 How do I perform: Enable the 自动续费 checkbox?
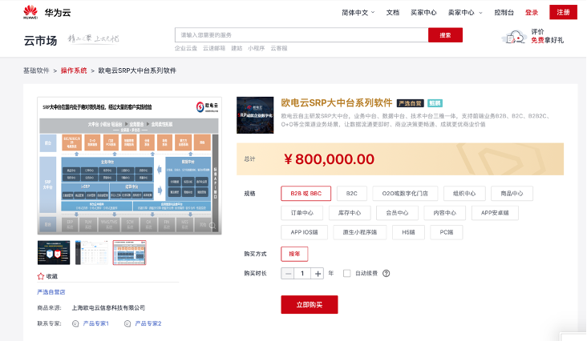[x=347, y=274]
